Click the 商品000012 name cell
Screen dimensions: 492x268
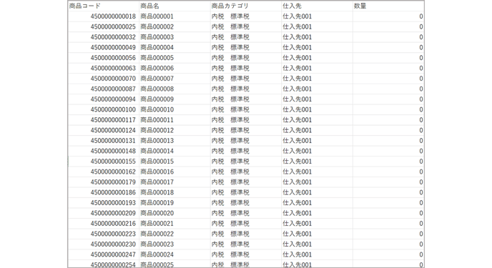[174, 130]
